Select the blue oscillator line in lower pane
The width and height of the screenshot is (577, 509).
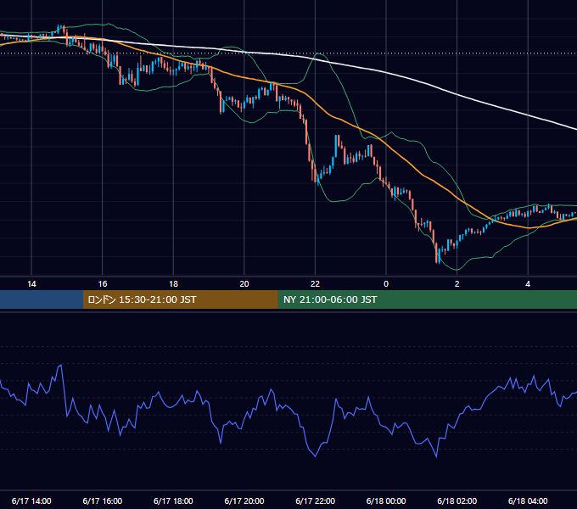coord(316,456)
